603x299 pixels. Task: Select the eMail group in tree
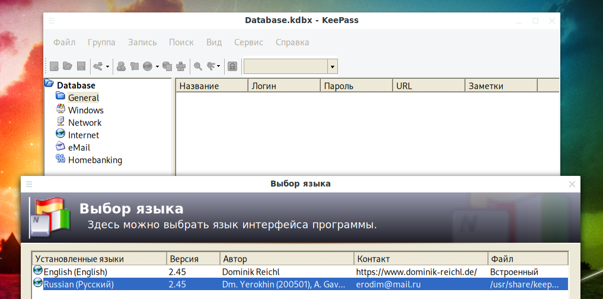79,147
